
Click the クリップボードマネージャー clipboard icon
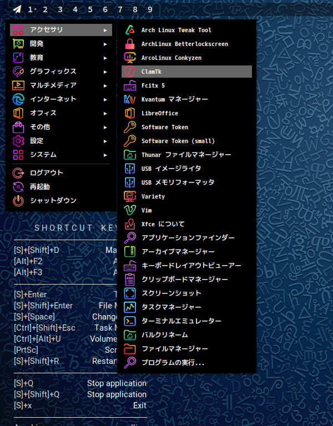click(130, 280)
